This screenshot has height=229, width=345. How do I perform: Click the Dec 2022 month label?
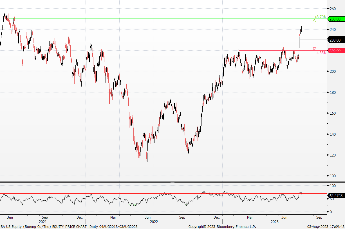pyautogui.click(x=217, y=217)
